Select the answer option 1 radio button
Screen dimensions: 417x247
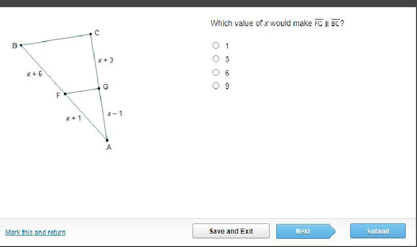pos(216,46)
